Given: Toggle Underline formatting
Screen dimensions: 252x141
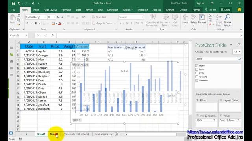Looking at the screenshot, I should point(36,23).
